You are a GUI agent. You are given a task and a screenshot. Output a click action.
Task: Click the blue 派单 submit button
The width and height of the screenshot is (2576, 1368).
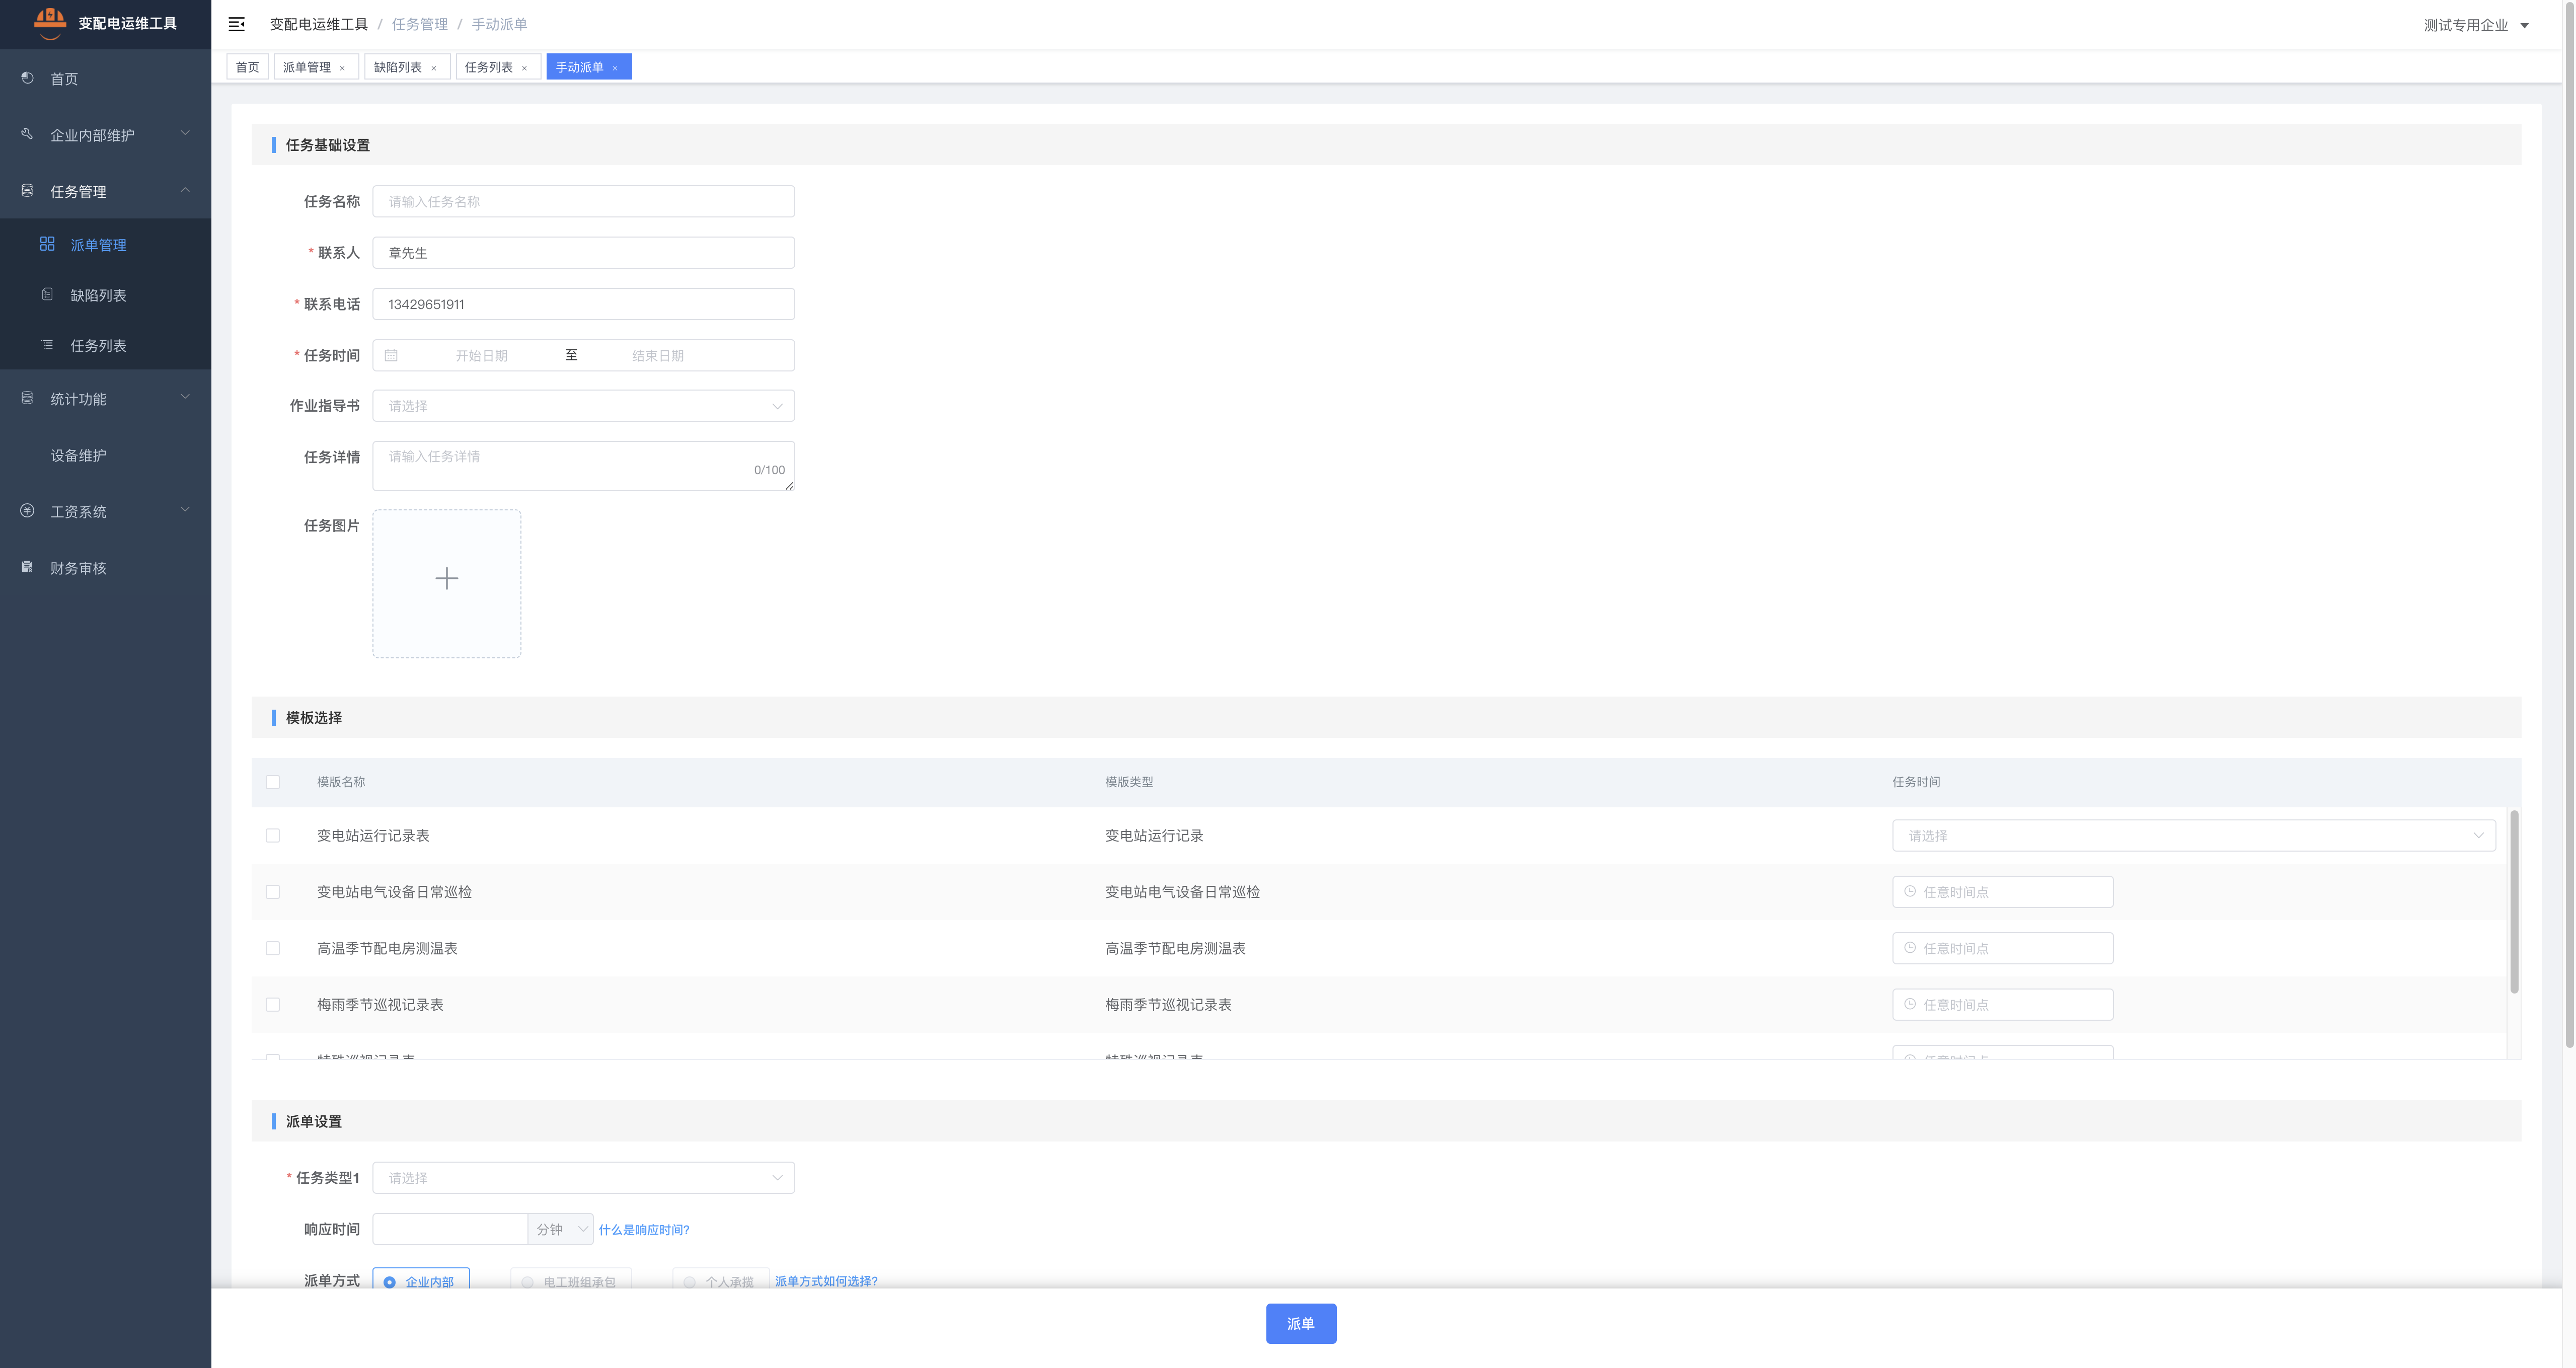pos(1300,1323)
